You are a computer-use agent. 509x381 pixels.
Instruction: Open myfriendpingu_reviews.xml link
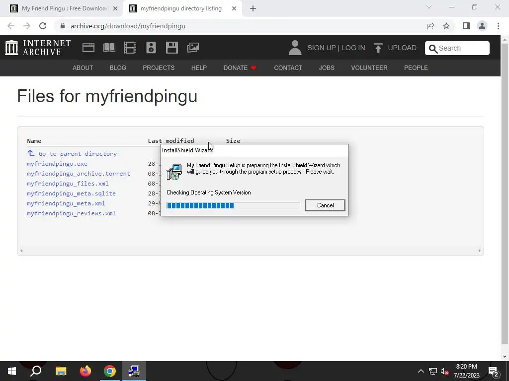pyautogui.click(x=72, y=213)
